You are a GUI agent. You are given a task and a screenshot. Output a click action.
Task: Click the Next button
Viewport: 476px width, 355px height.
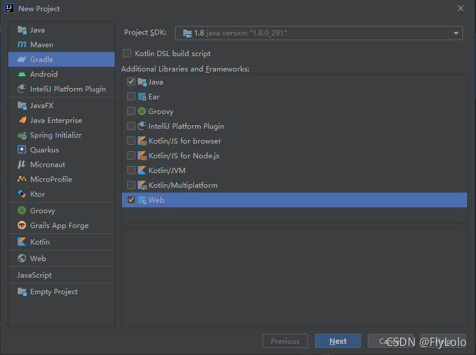pos(338,341)
